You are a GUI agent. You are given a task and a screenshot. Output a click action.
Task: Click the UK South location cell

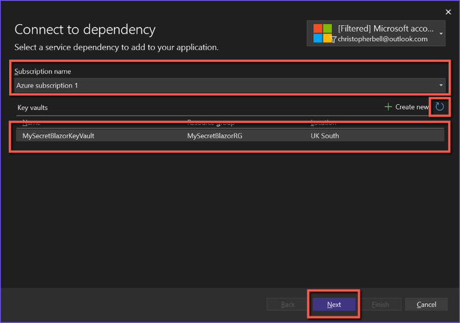(324, 136)
